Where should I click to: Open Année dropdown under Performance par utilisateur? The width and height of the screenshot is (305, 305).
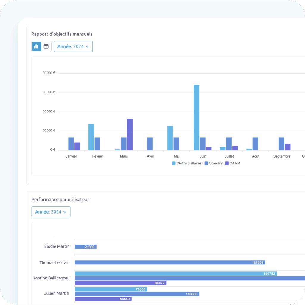(51, 212)
